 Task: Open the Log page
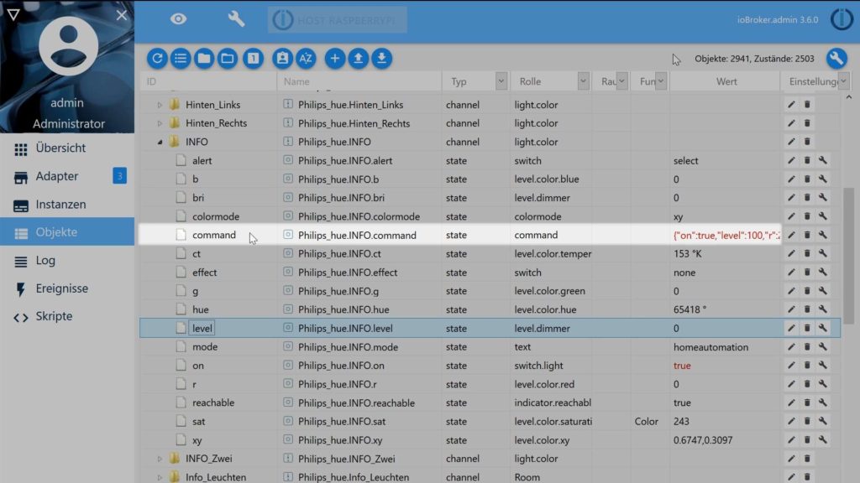pos(67,261)
